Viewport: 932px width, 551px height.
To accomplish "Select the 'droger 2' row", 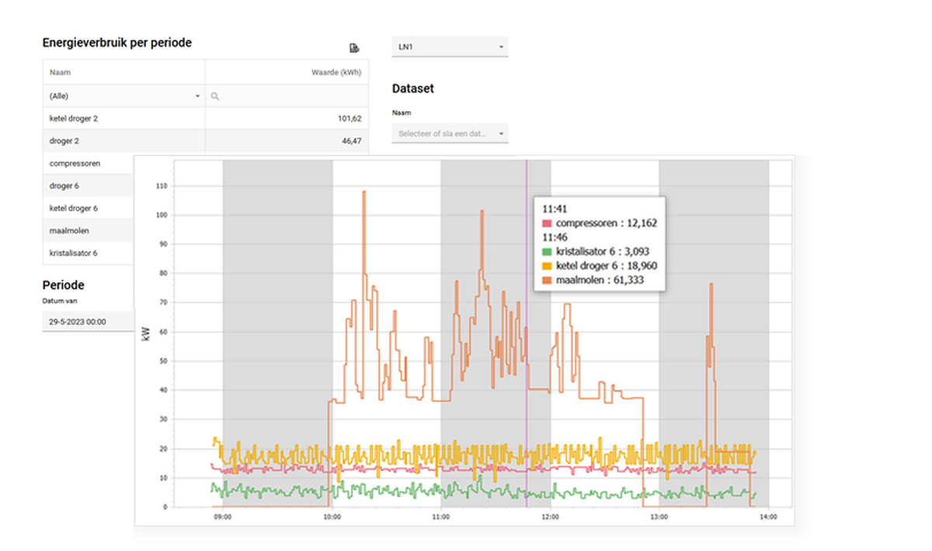I will [x=205, y=141].
